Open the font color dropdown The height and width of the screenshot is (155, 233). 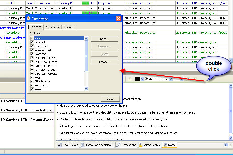pyautogui.click(x=142, y=79)
